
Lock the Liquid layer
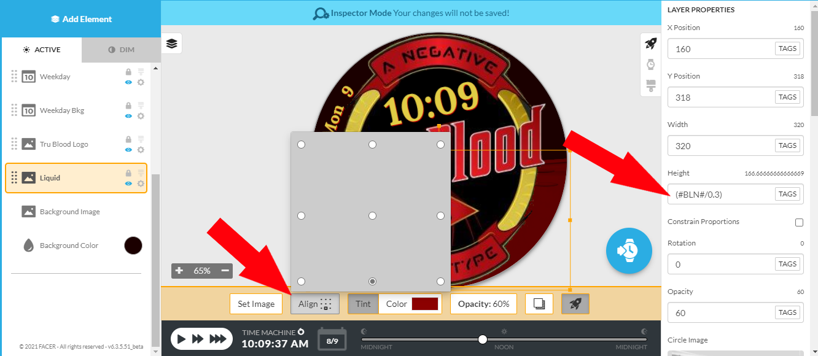click(x=128, y=173)
